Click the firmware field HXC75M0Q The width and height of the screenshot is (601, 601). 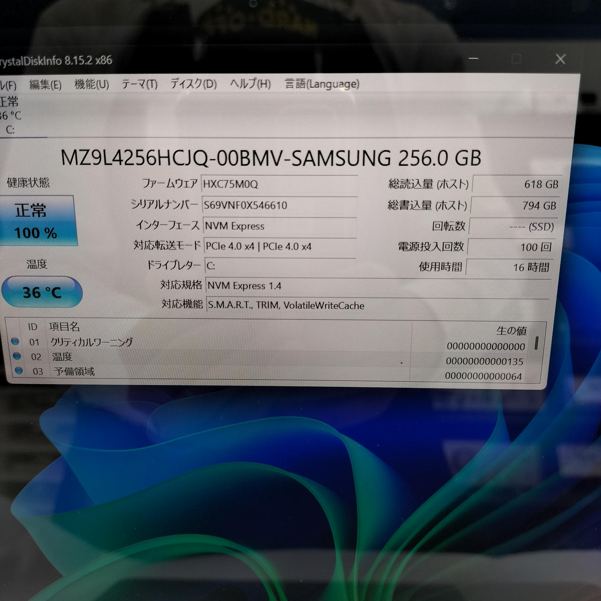pos(279,184)
